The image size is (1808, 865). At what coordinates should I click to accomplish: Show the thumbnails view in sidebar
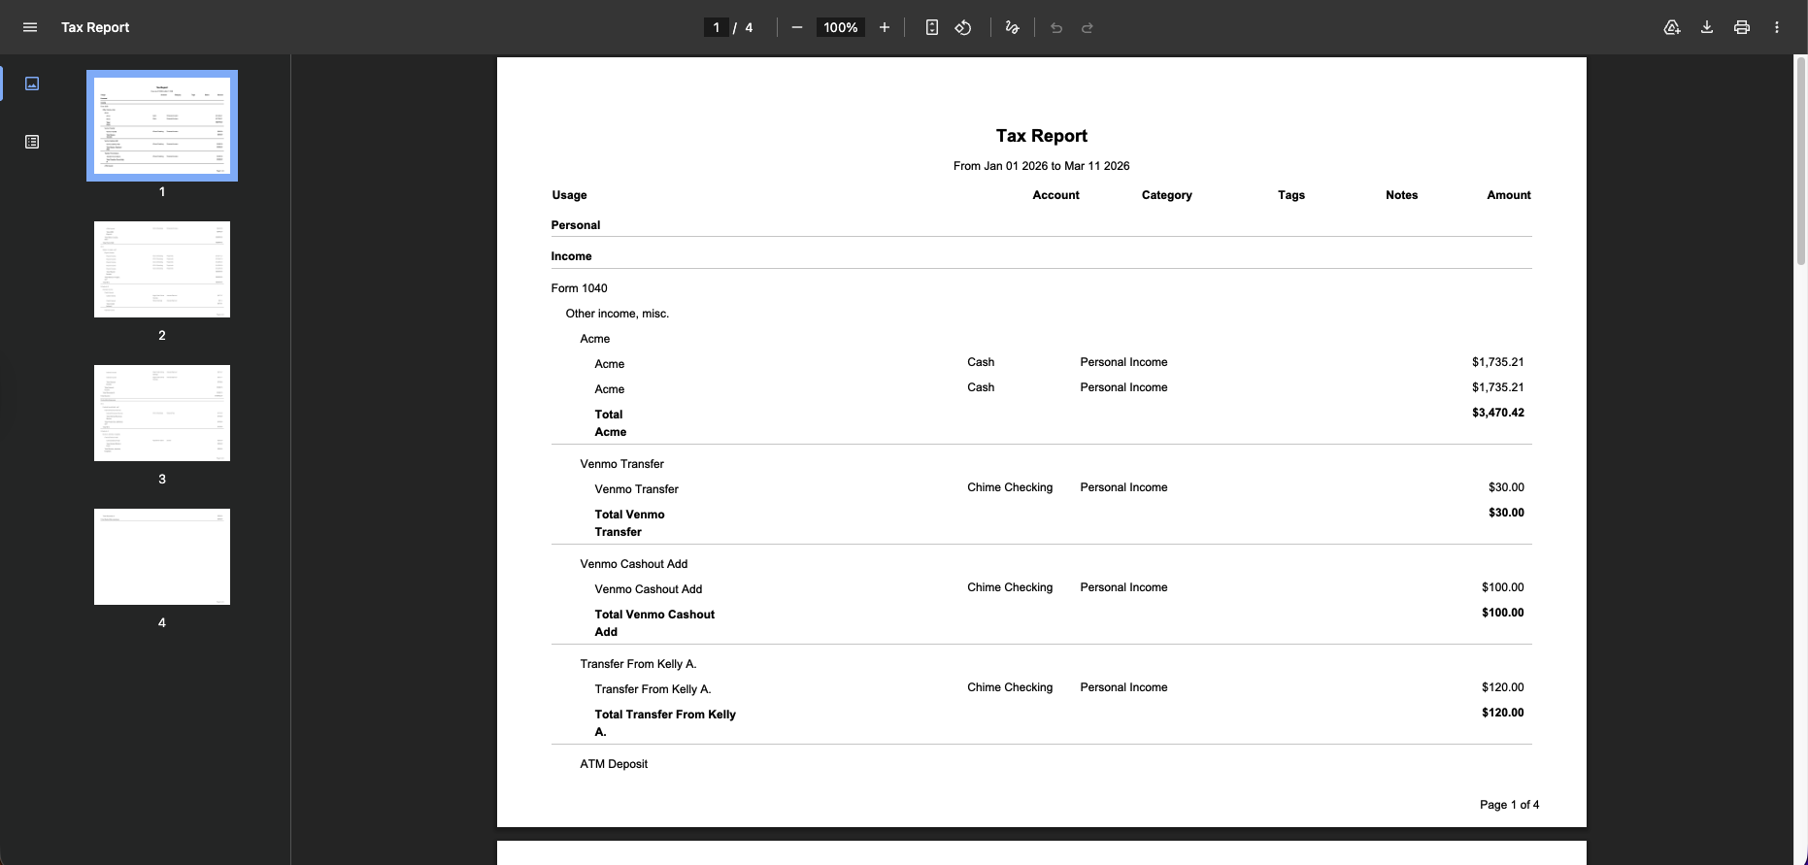(x=32, y=83)
